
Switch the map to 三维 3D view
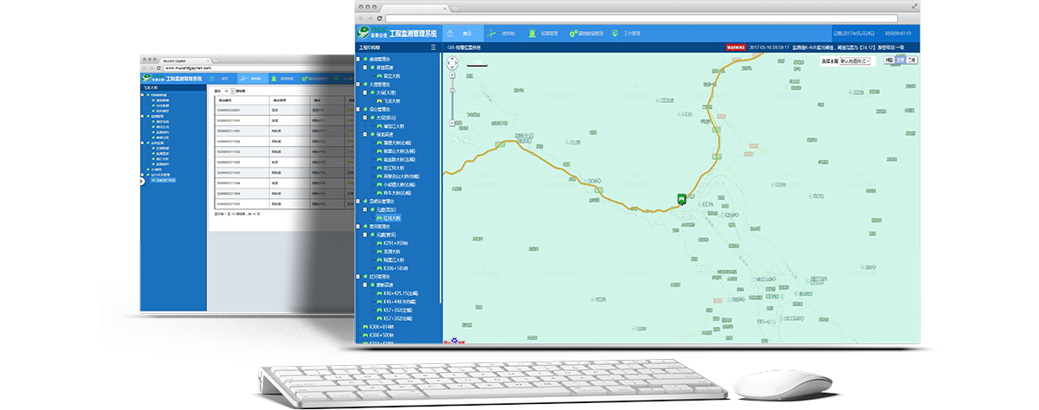[912, 61]
